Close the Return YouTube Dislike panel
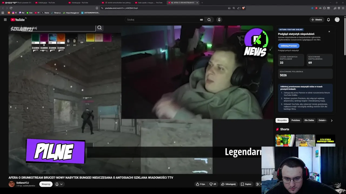The image size is (346, 194). (329, 32)
